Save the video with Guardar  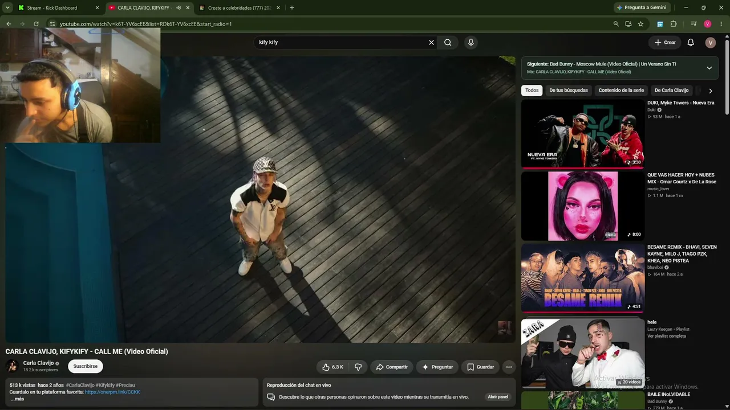click(x=480, y=367)
